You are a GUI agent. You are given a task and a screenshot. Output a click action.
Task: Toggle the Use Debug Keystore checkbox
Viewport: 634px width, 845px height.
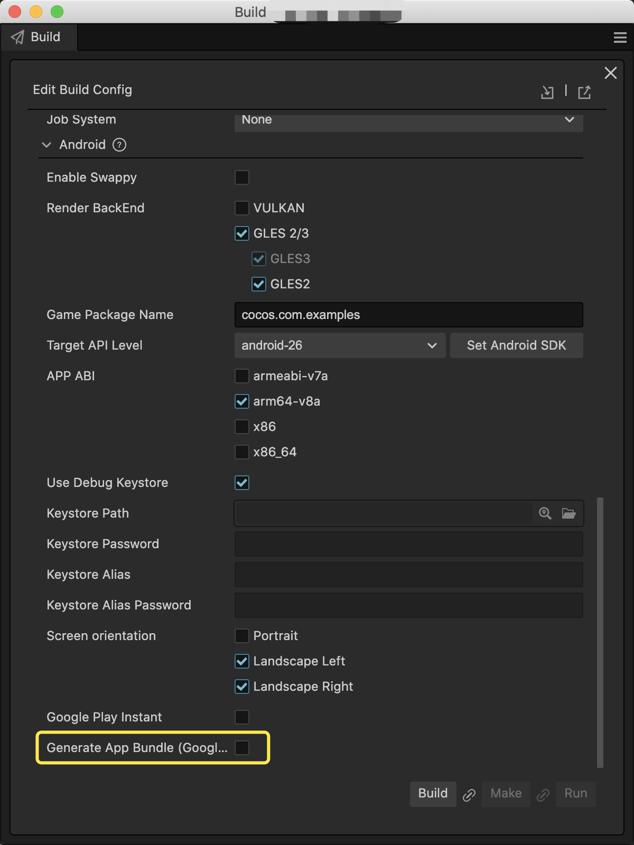242,483
